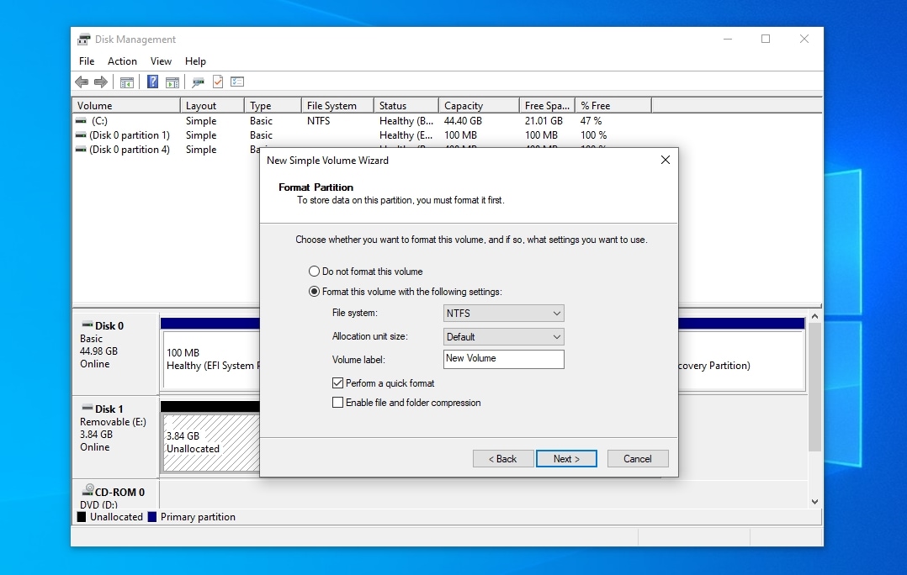Click the Back arrow toolbar icon
The width and height of the screenshot is (907, 575).
click(82, 82)
